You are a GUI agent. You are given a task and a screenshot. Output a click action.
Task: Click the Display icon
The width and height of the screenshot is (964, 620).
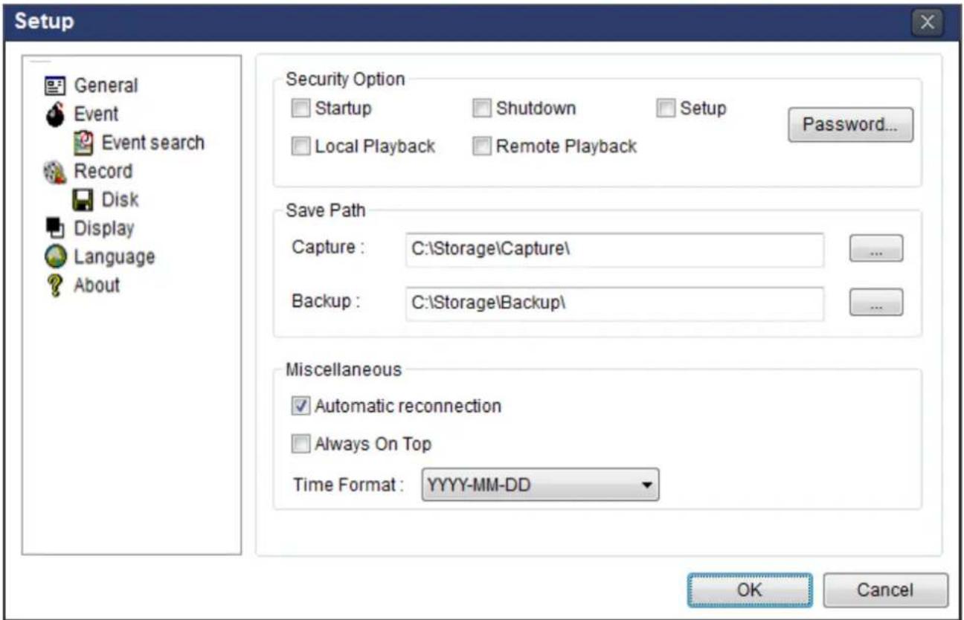pyautogui.click(x=55, y=228)
